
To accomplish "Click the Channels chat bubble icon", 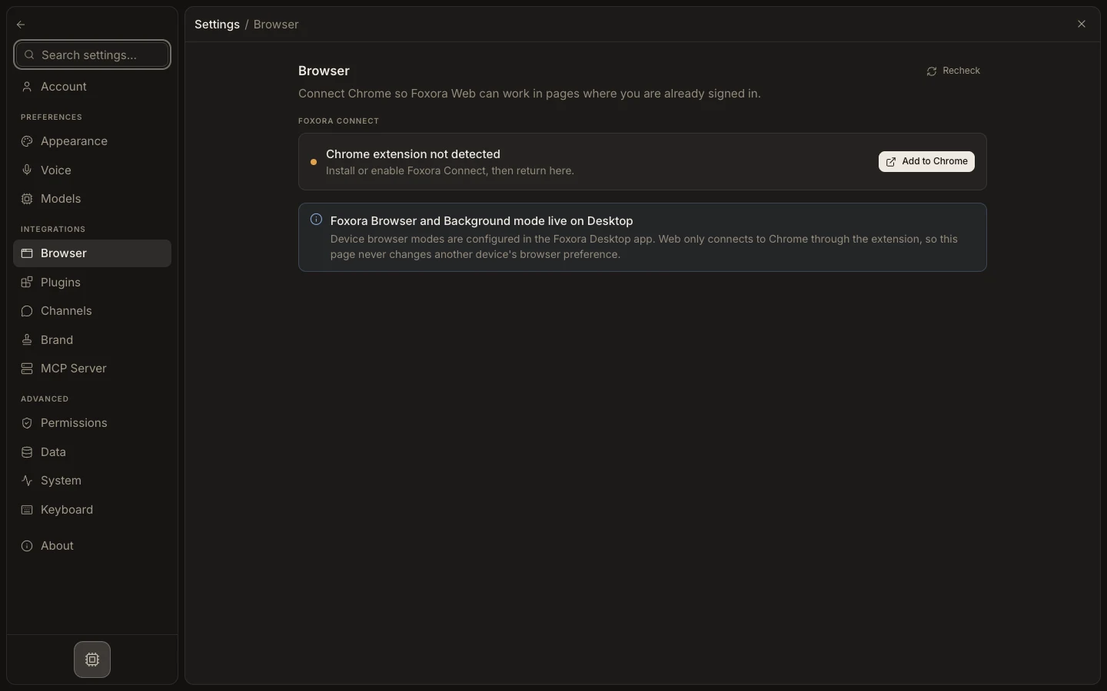I will pyautogui.click(x=27, y=311).
